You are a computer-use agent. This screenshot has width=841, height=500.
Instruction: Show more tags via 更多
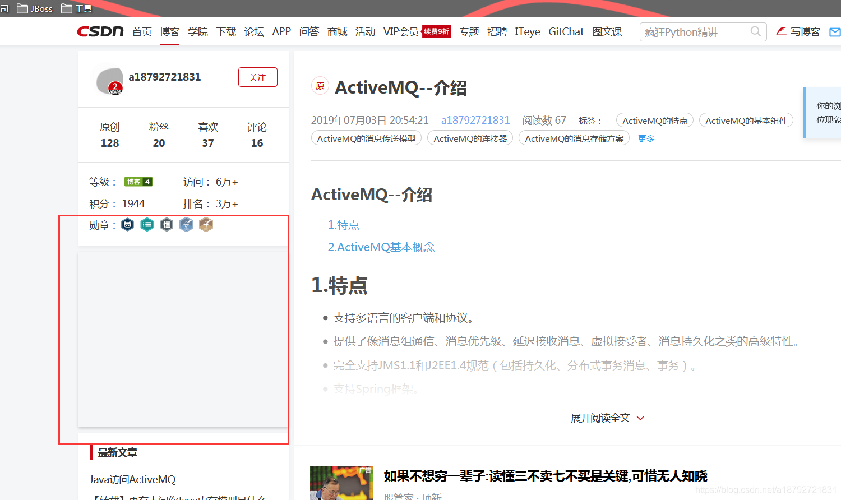point(646,138)
